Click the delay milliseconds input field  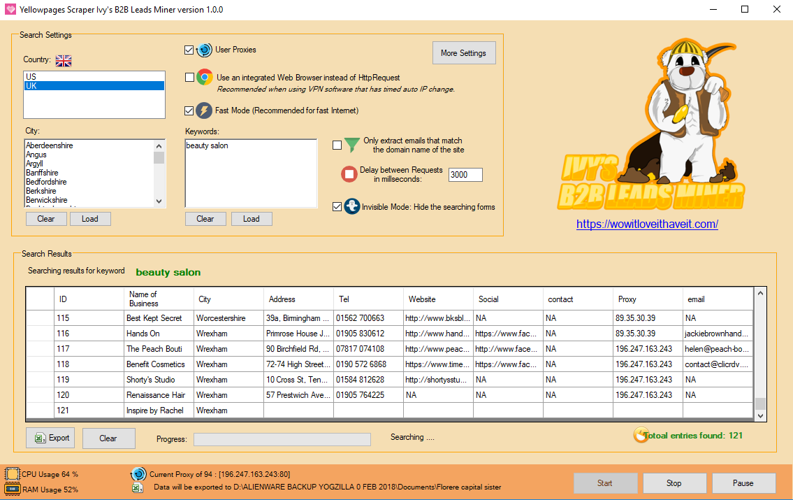(465, 175)
